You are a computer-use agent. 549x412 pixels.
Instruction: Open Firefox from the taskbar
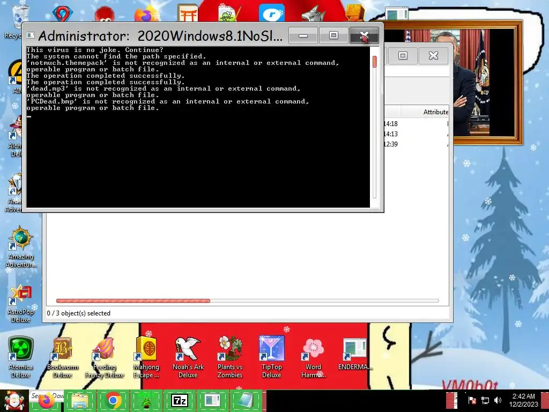point(47,401)
